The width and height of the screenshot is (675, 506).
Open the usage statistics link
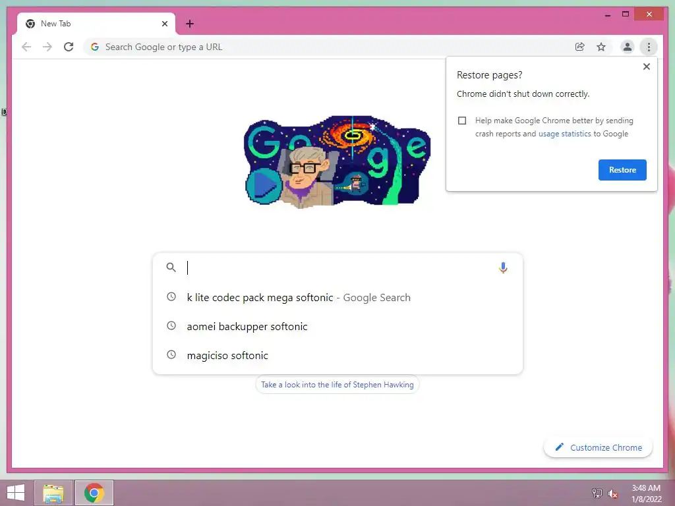(x=564, y=134)
